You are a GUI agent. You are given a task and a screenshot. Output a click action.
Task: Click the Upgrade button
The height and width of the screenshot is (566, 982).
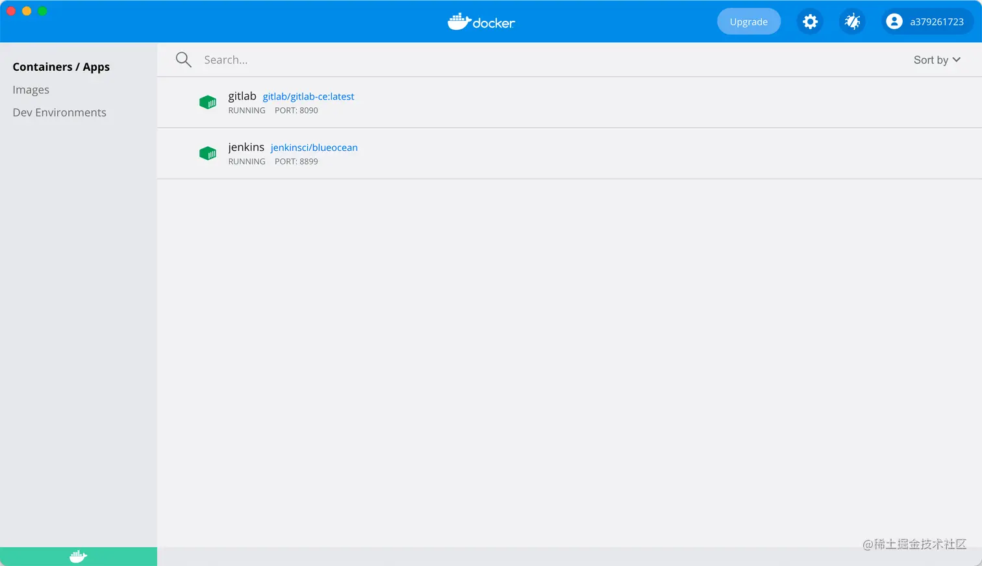(749, 21)
